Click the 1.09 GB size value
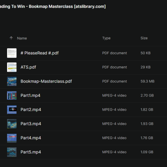Image resolution: width=167 pixels, height=167 pixels. click(x=147, y=152)
